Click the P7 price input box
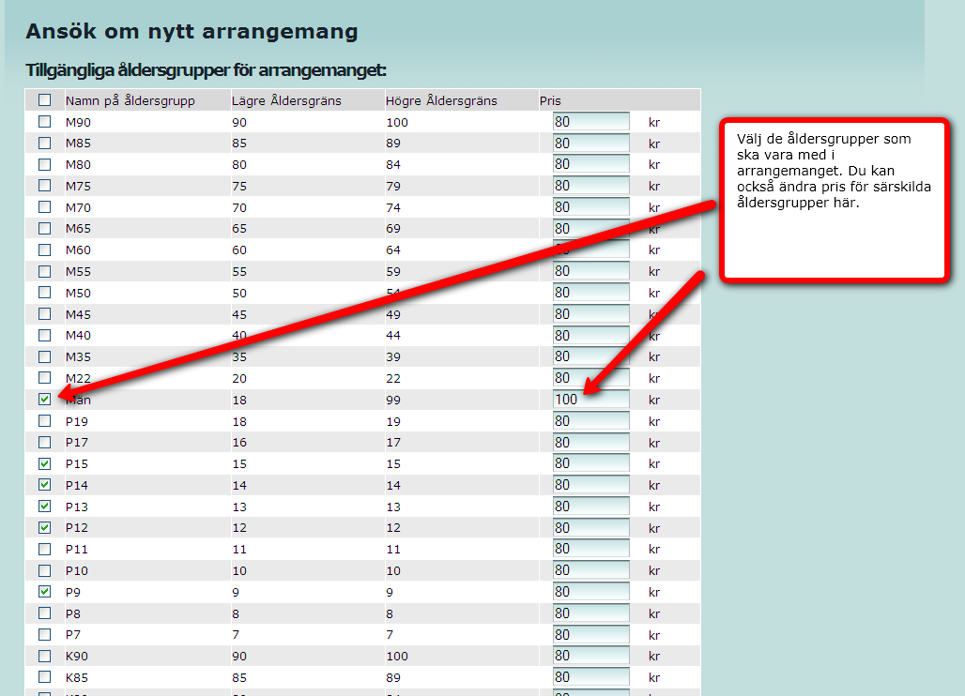The width and height of the screenshot is (965, 696). 590,634
